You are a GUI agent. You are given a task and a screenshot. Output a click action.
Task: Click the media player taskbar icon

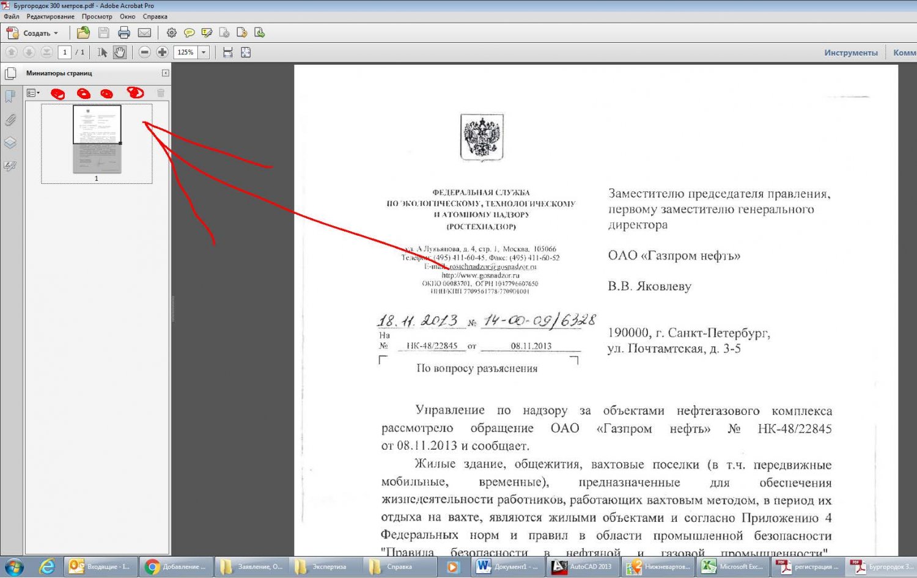point(453,566)
